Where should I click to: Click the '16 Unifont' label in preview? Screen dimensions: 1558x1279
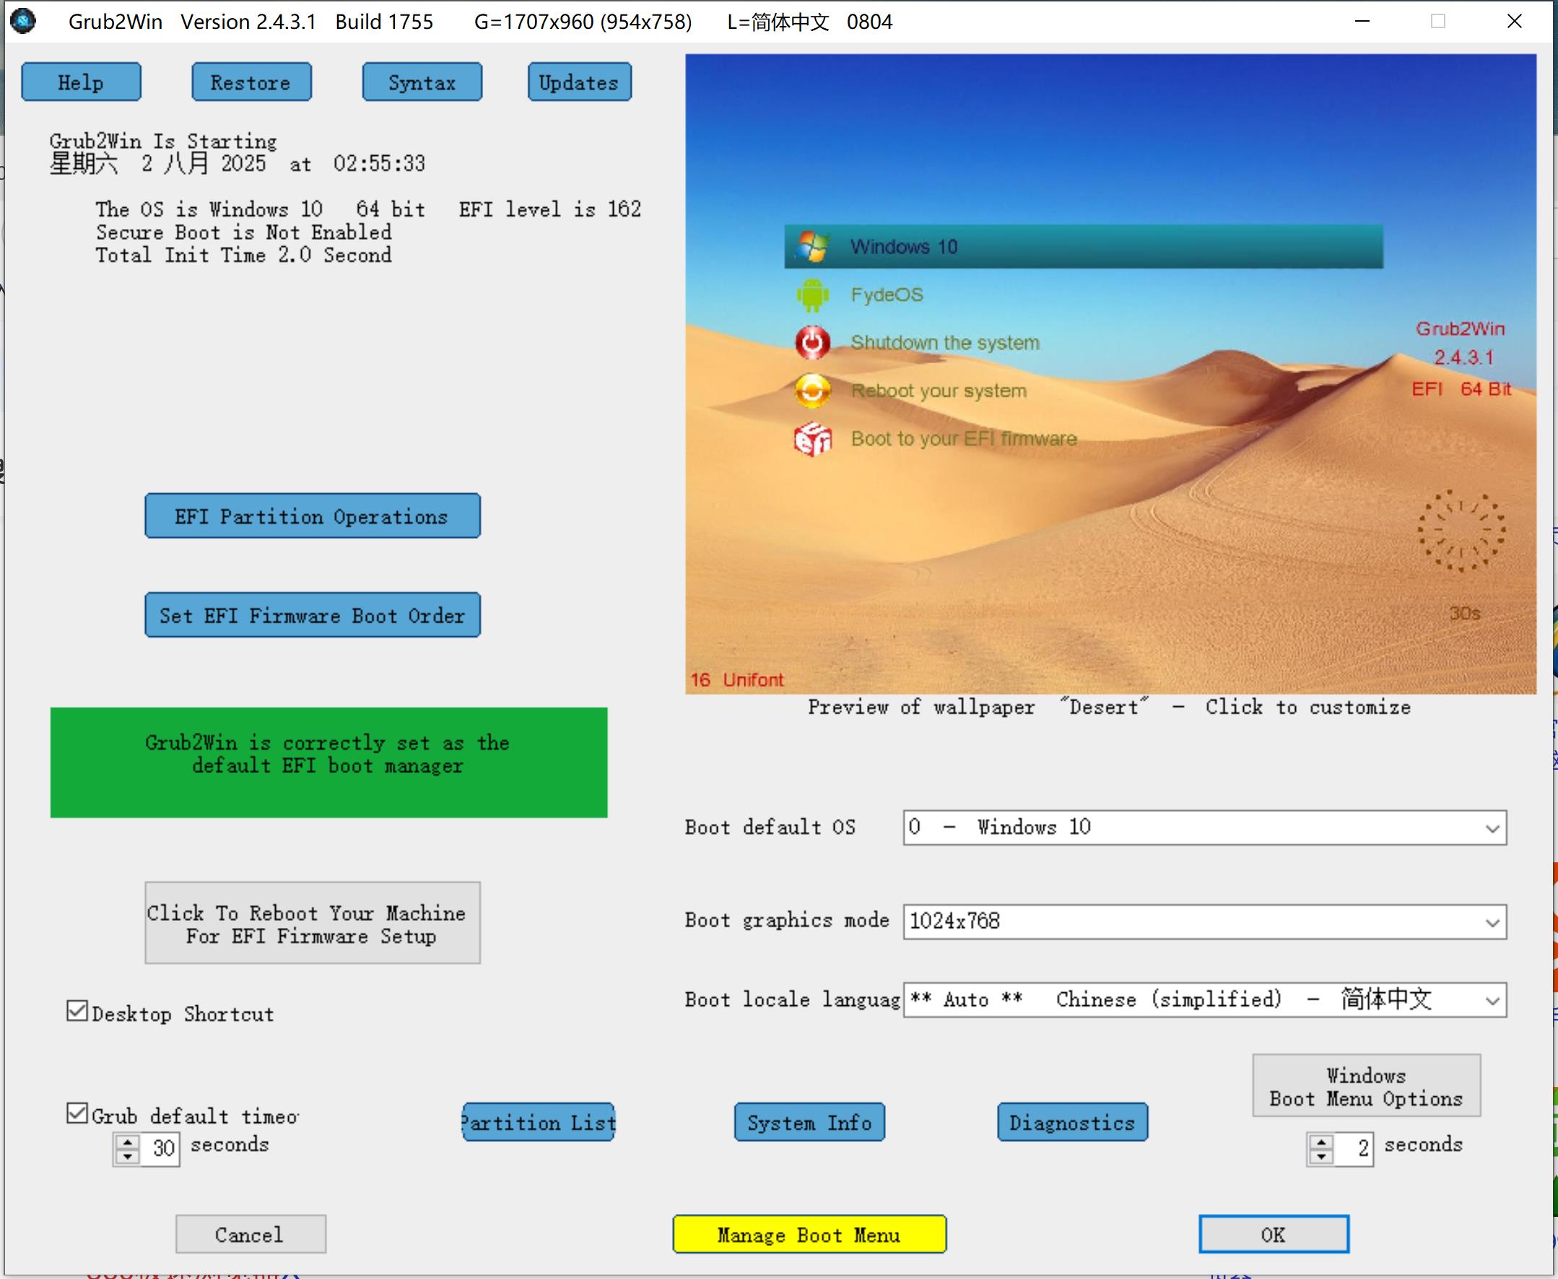tap(736, 680)
